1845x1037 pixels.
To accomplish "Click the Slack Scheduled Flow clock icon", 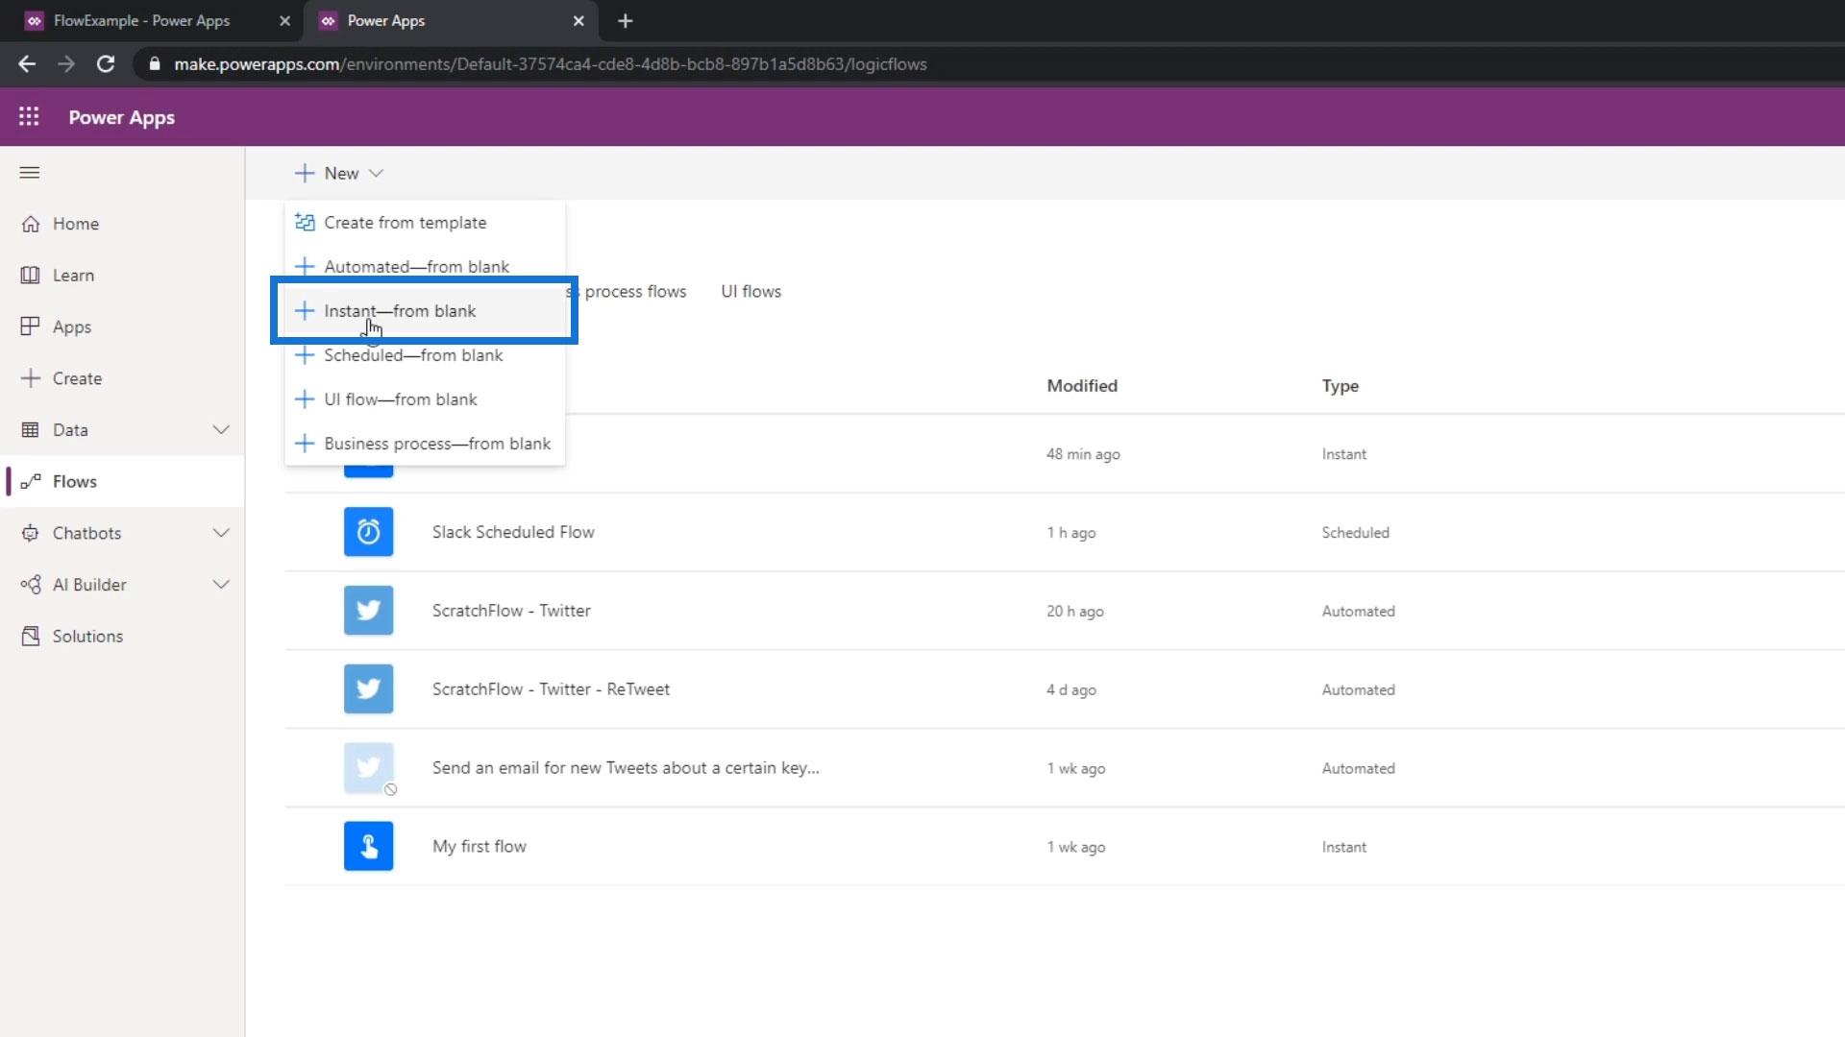I will (x=368, y=532).
